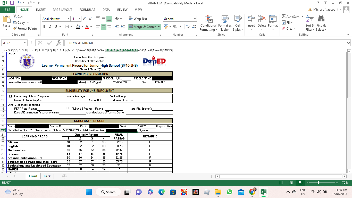Screen dimensions: 352x198
Task: Click the AutoSum sigma icon
Action: [284, 16]
